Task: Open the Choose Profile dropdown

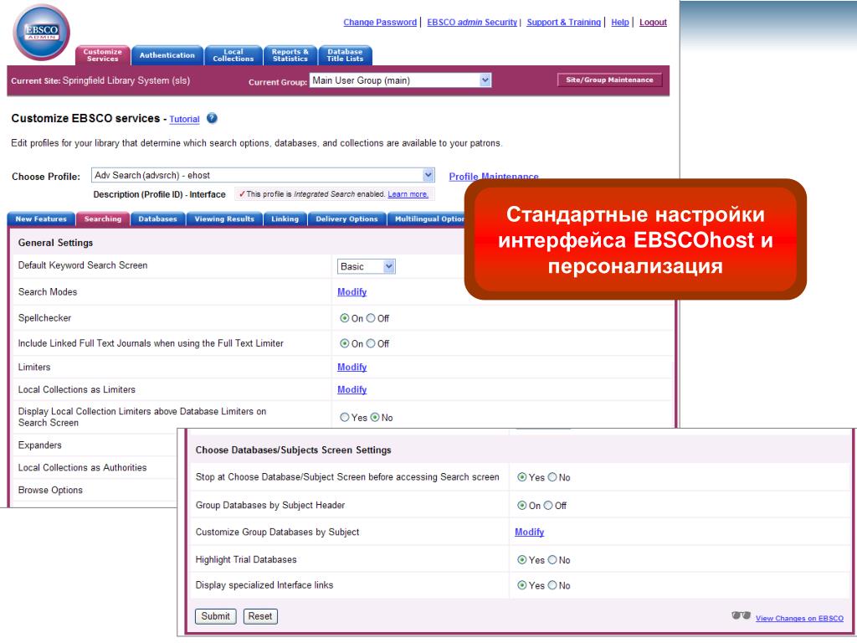Action: click(263, 175)
